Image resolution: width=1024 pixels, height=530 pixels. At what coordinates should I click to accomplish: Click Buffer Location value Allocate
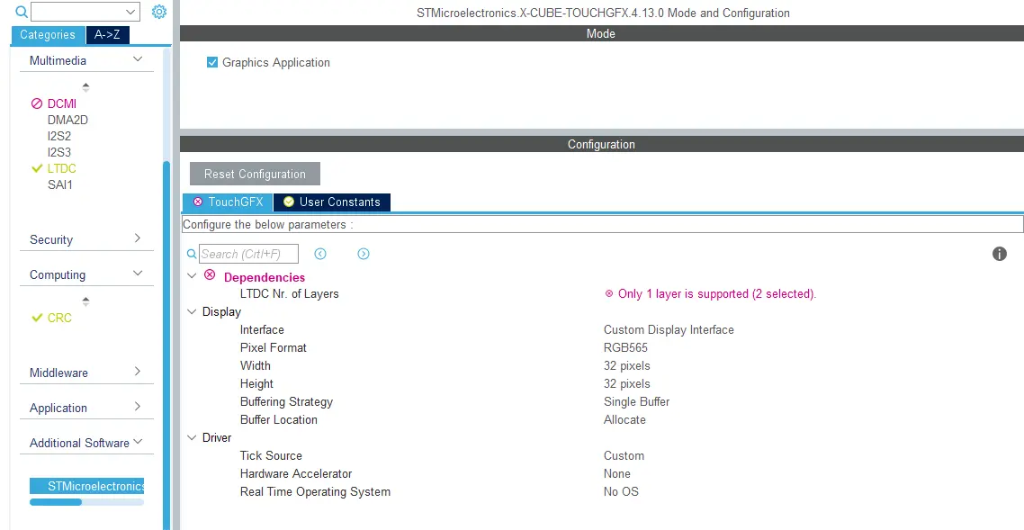point(625,419)
